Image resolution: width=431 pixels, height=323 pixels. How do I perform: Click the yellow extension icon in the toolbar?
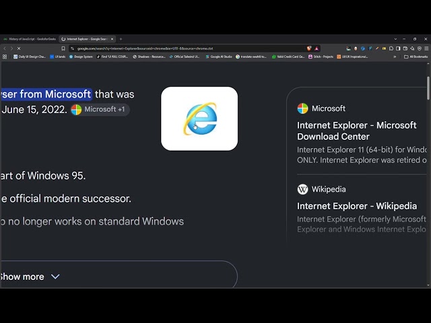point(384,48)
